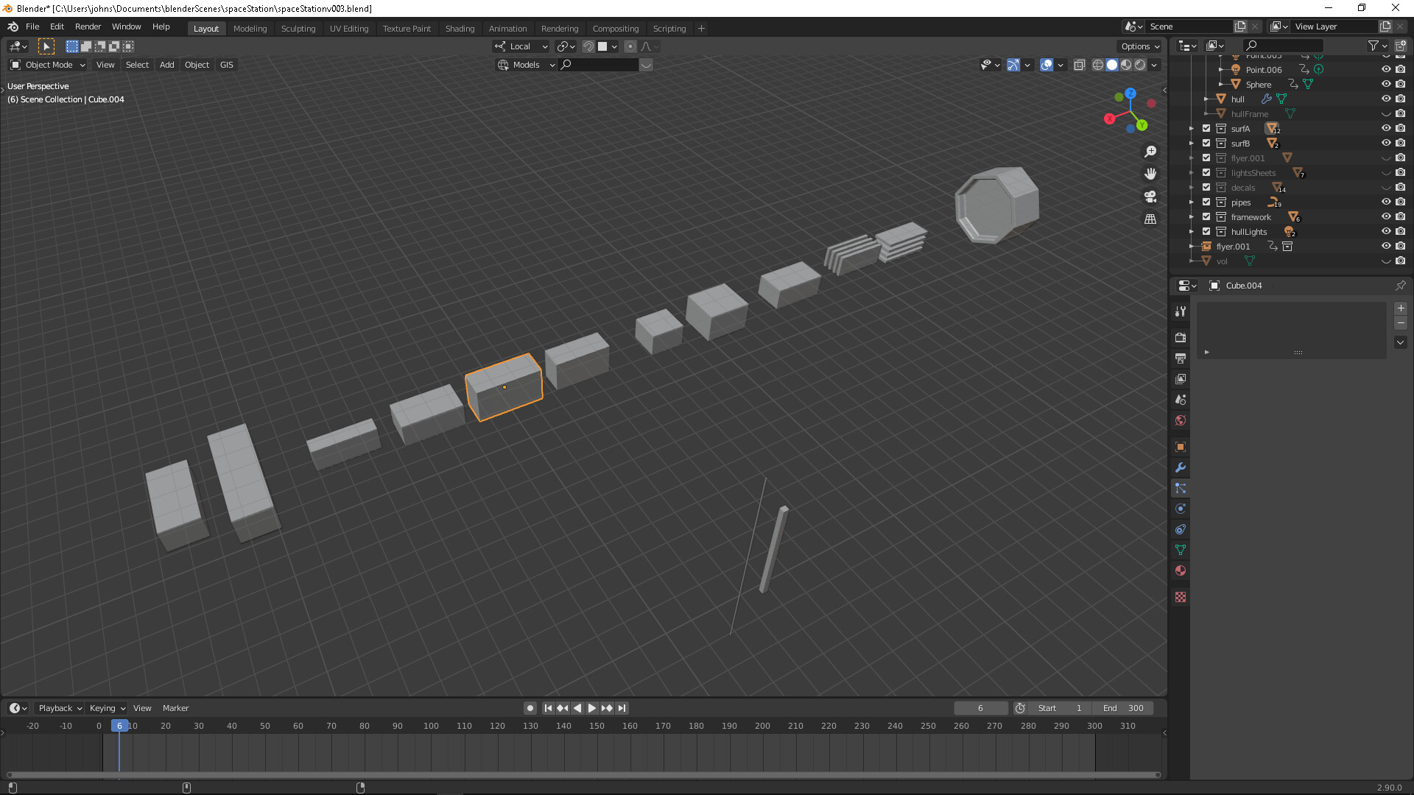Click the outliner search field
The width and height of the screenshot is (1414, 795).
pyautogui.click(x=1283, y=46)
